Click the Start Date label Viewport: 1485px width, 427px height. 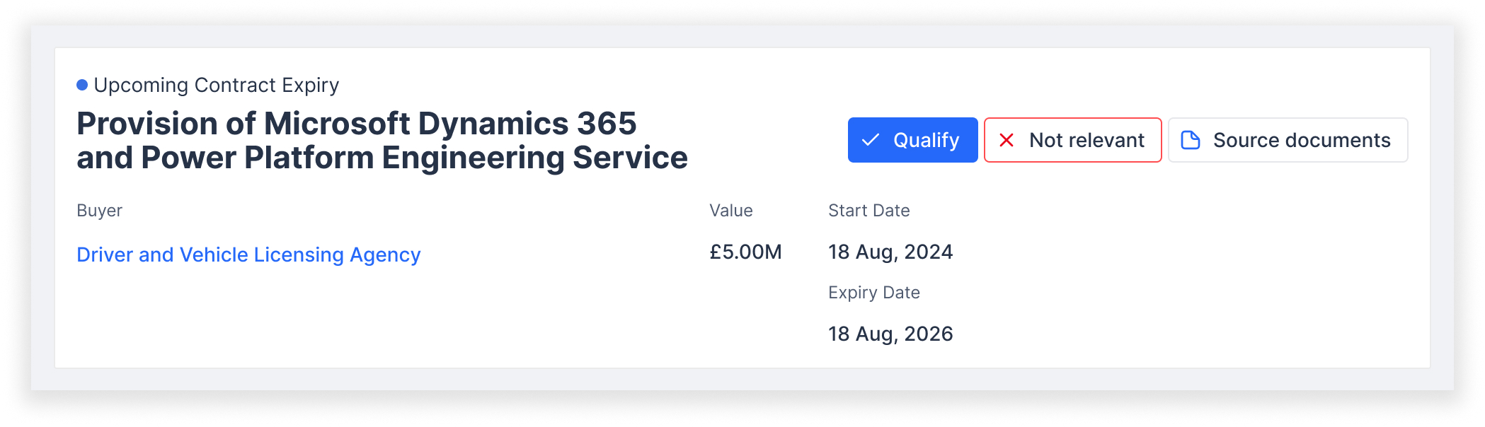pyautogui.click(x=869, y=211)
